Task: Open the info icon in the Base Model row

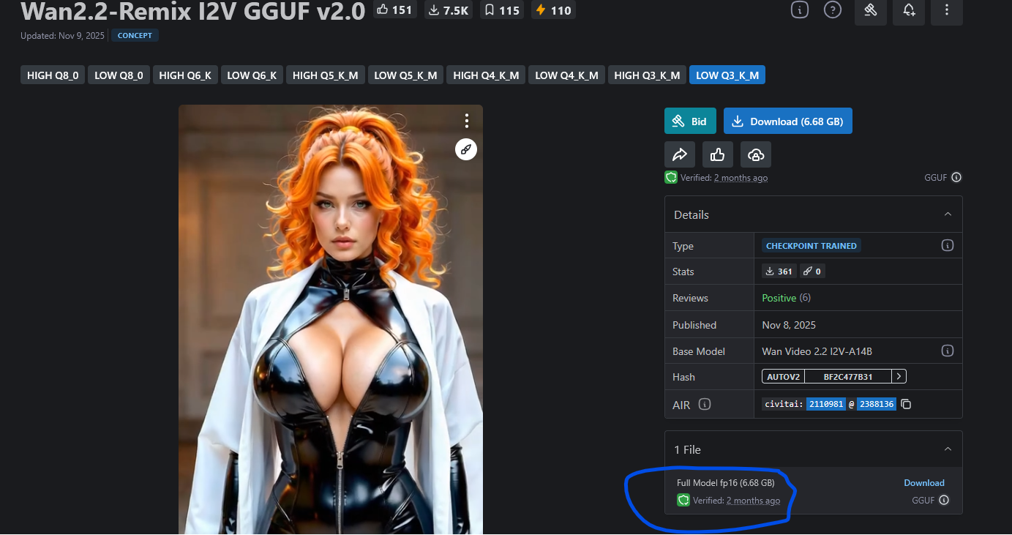Action: tap(947, 351)
